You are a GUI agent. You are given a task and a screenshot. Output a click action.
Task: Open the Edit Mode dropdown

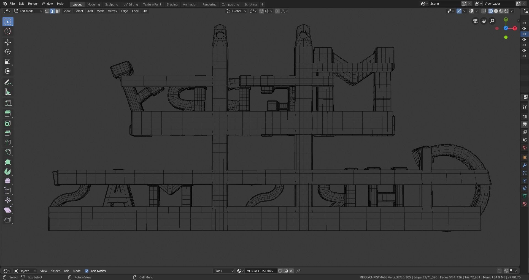(28, 11)
